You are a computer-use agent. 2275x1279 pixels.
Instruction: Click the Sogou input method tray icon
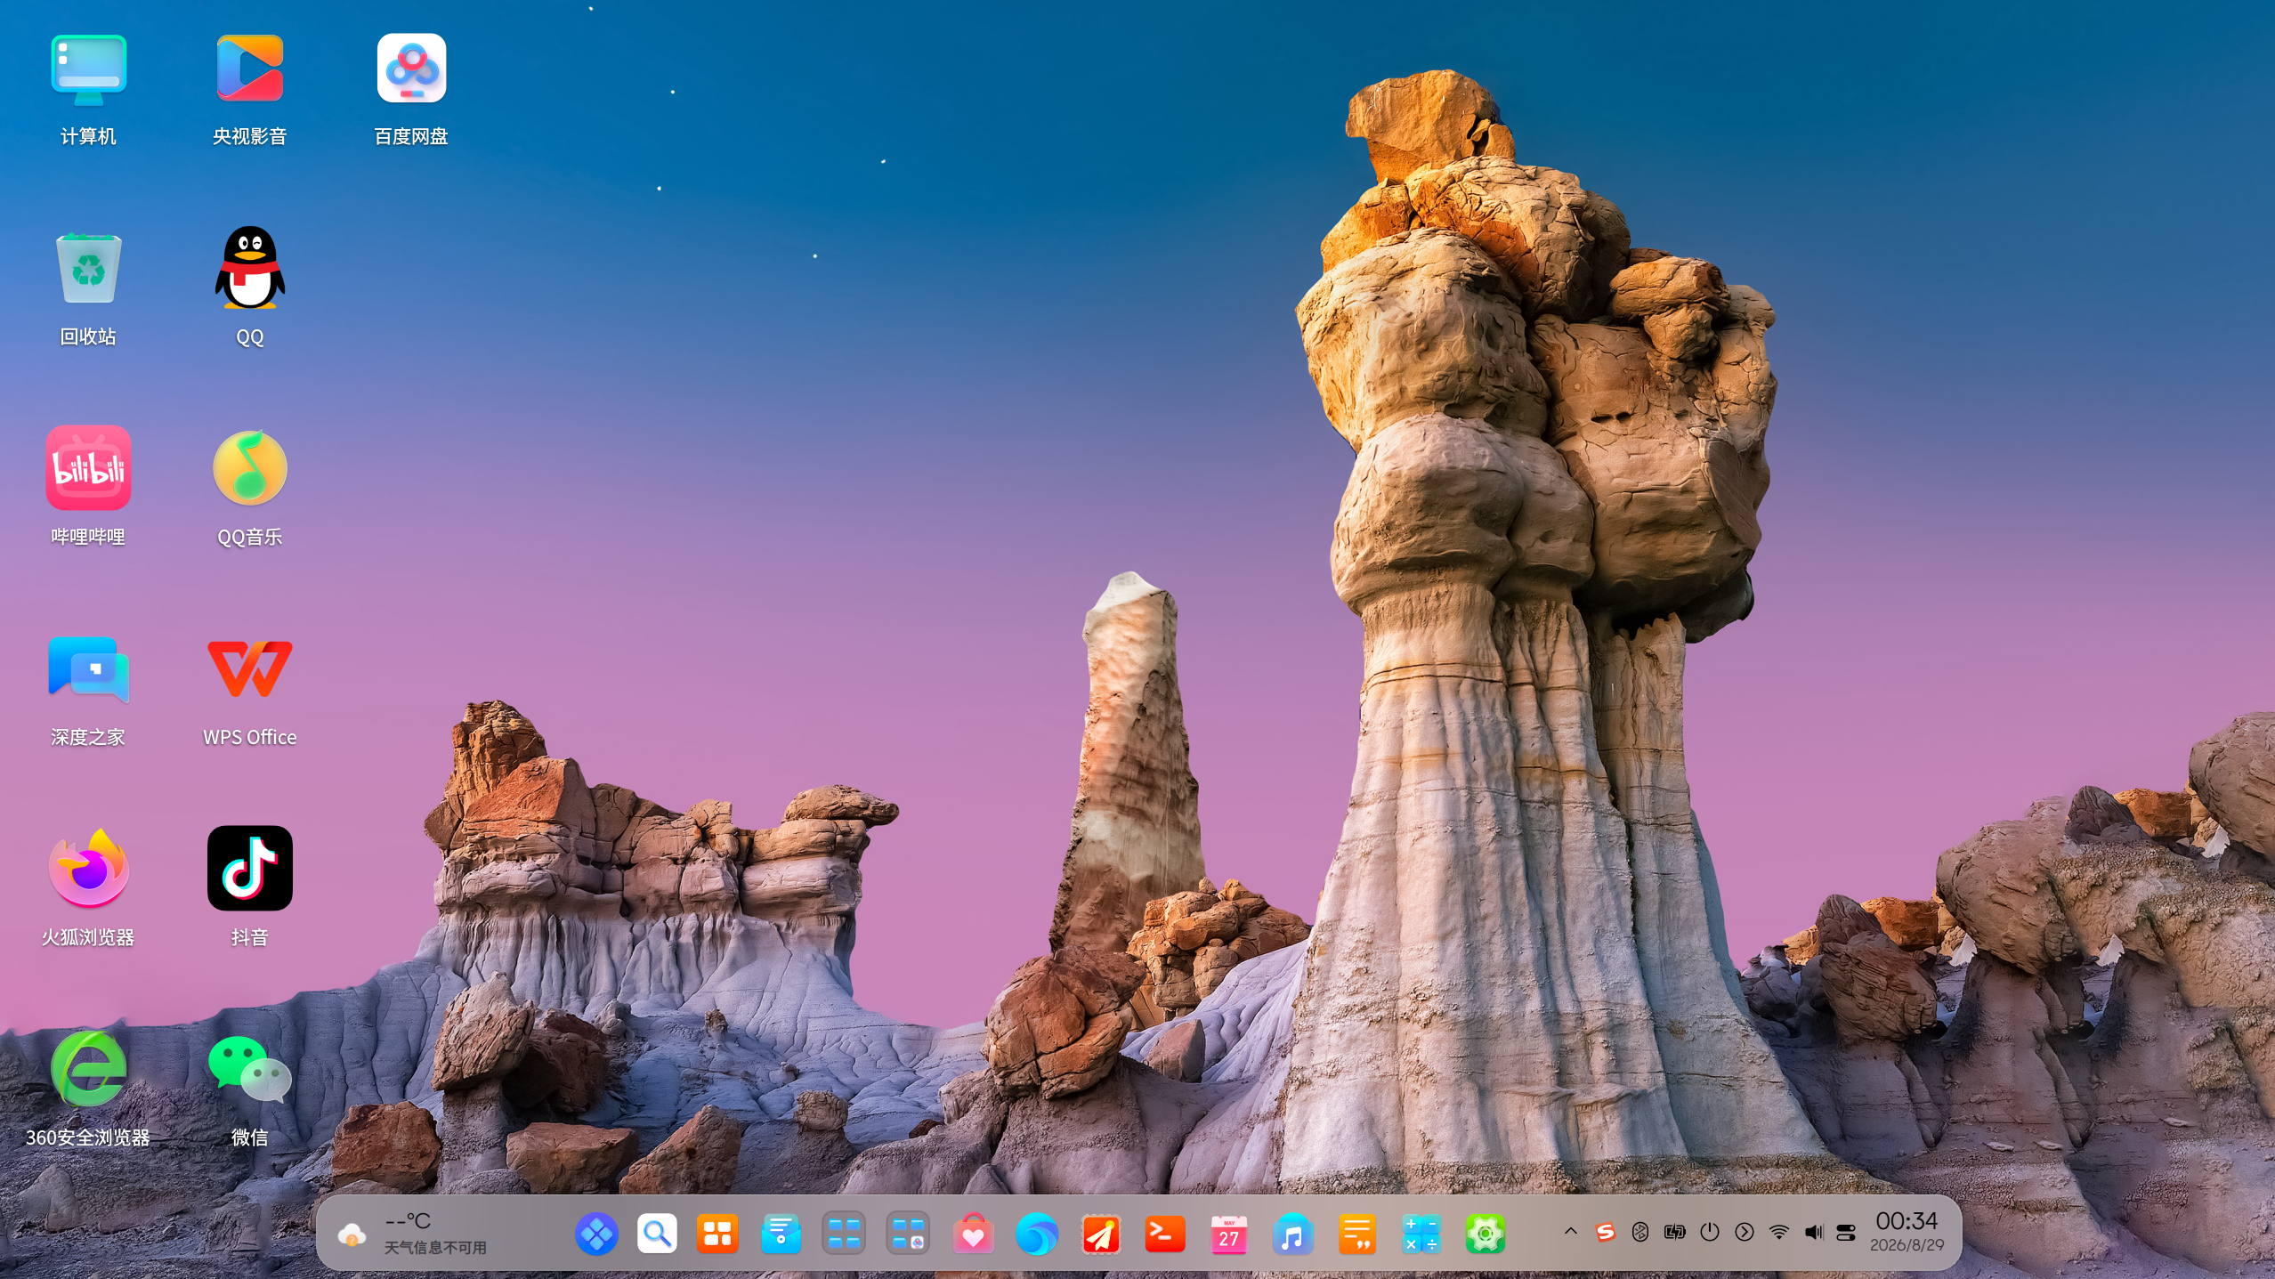coord(1606,1232)
